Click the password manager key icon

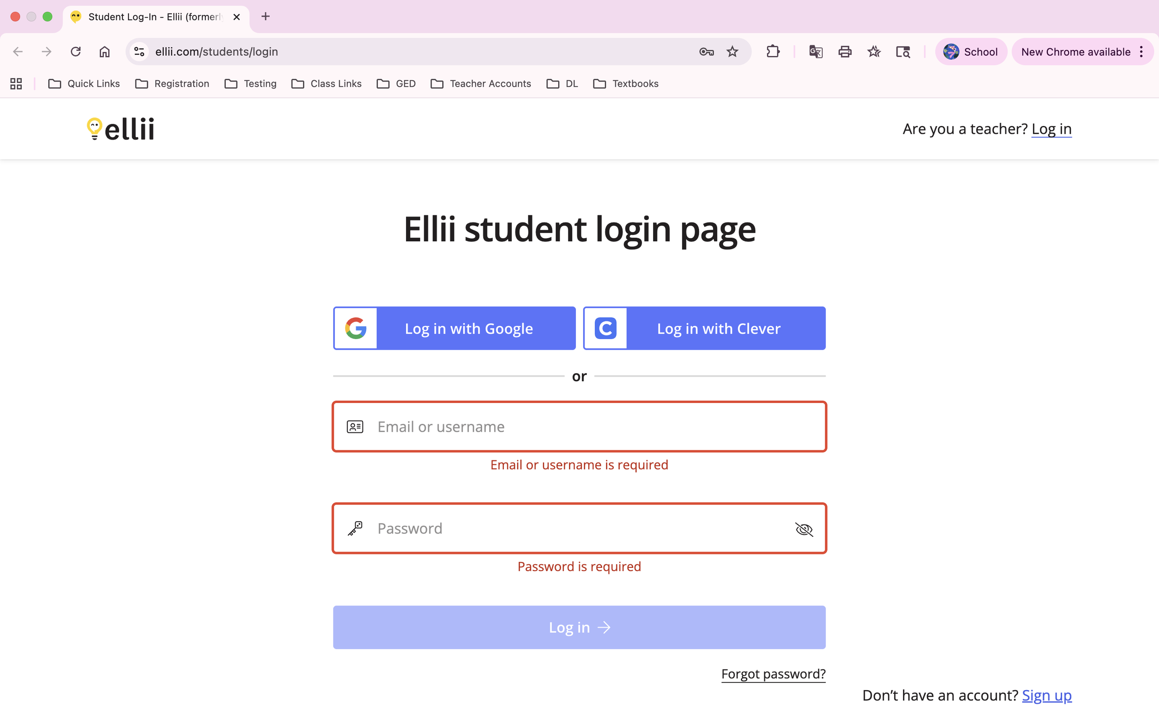coord(706,52)
